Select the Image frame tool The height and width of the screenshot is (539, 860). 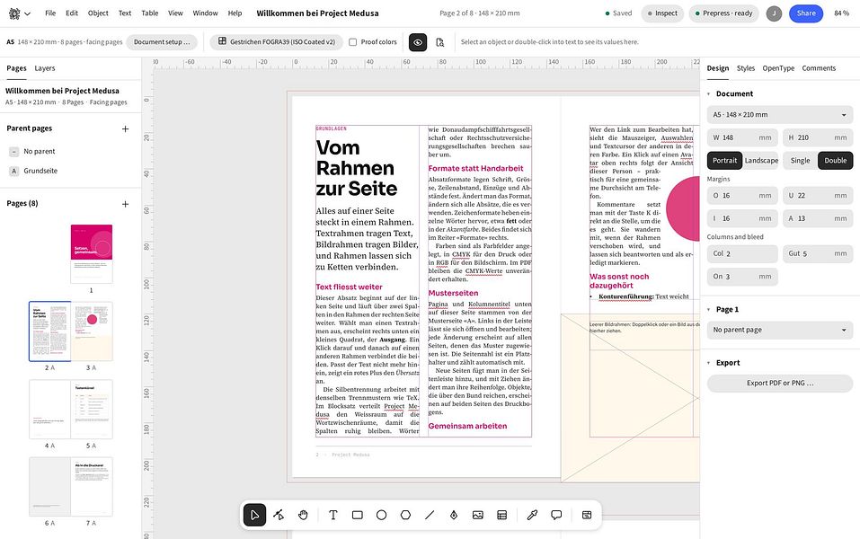pyautogui.click(x=478, y=515)
